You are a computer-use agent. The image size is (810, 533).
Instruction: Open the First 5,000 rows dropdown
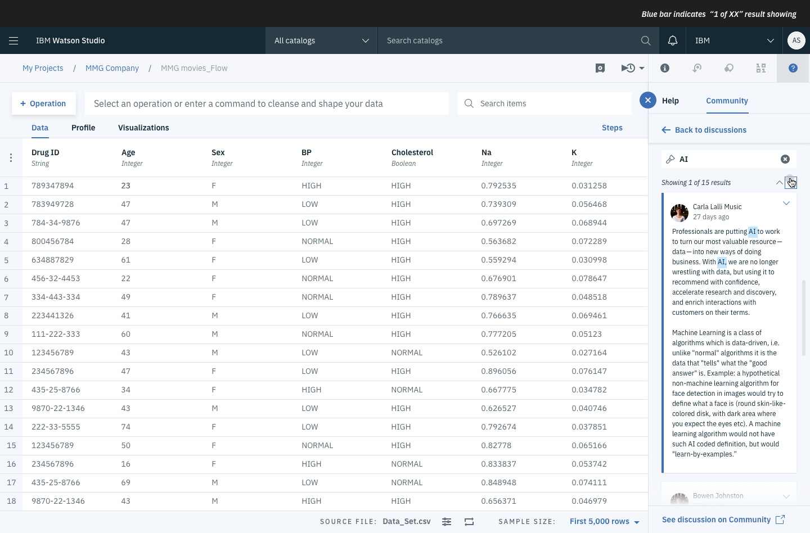[x=604, y=522]
